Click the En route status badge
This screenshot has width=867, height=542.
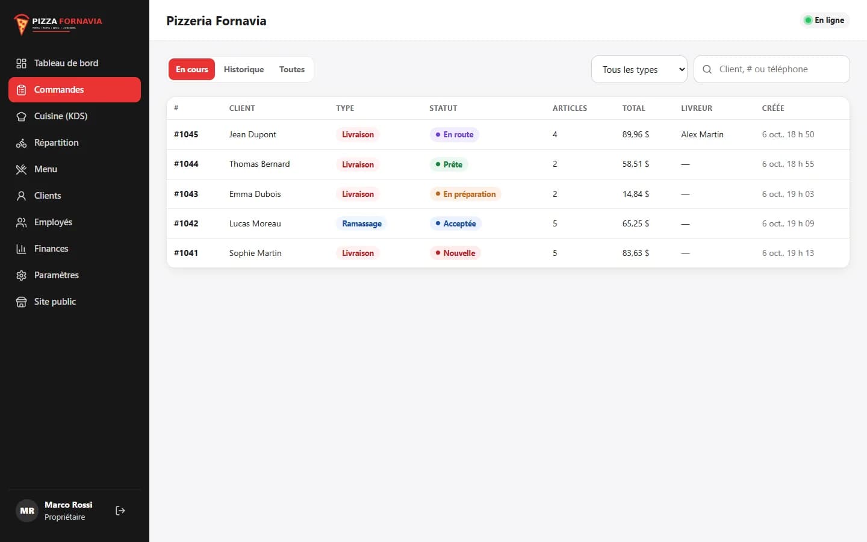pos(454,134)
